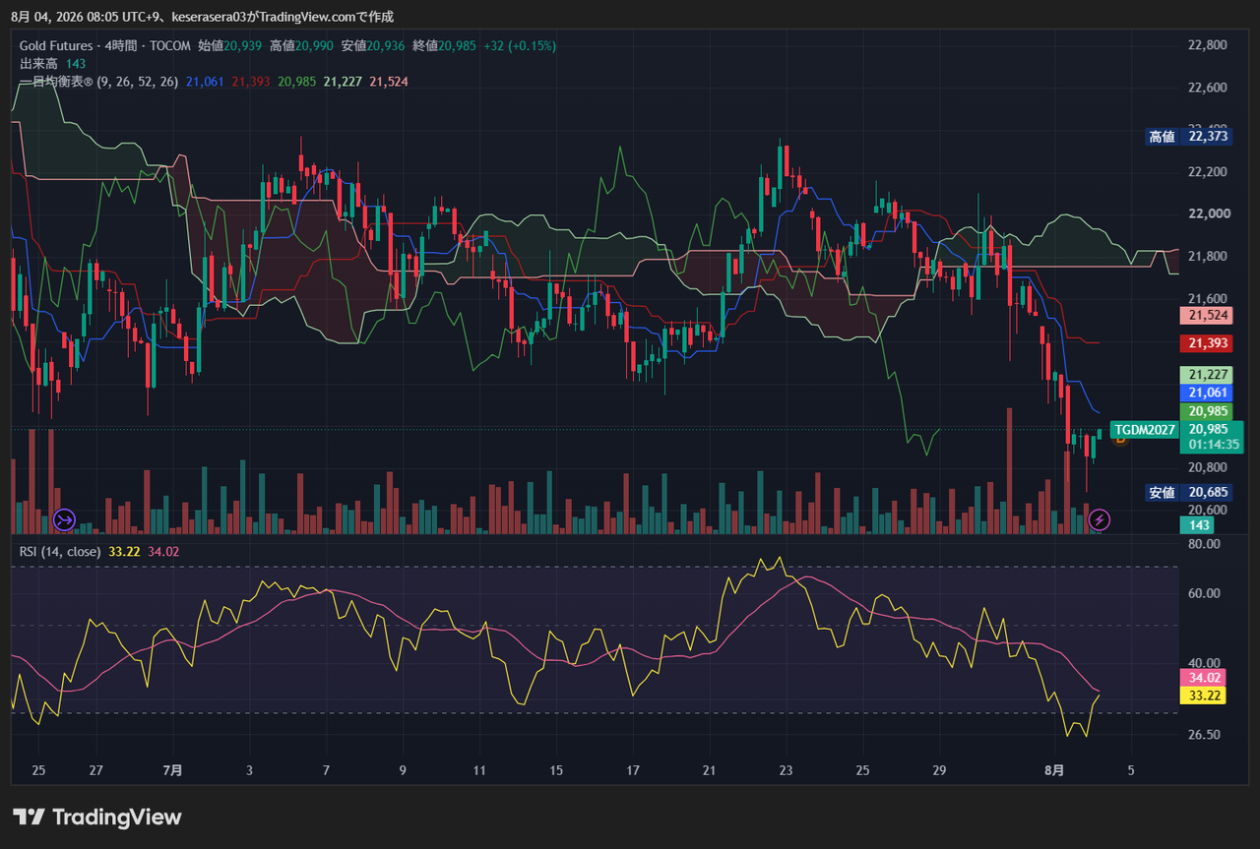Screen dimensions: 1260x849
Task: Click the purple lightning bolt icon
Action: tap(1101, 518)
